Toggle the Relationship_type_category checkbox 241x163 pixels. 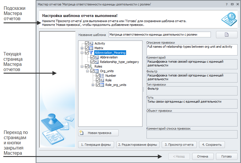tap(92, 62)
